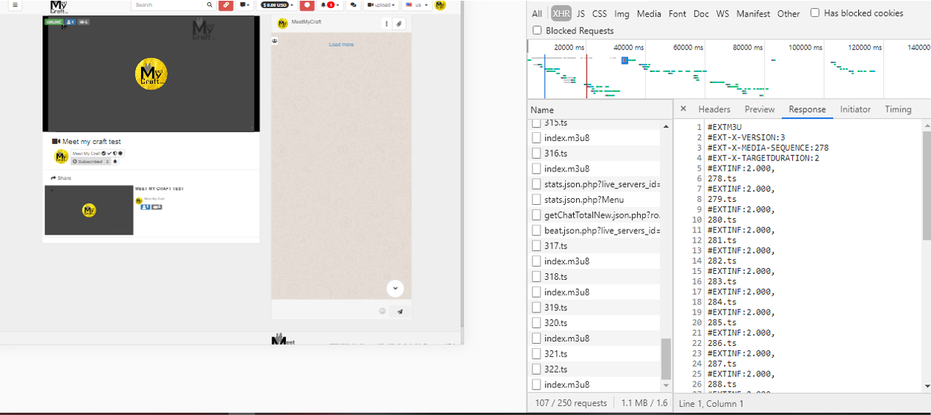Open the emoji picker in chat
This screenshot has width=931, height=415.
click(382, 311)
